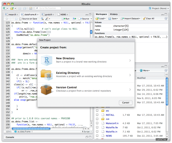Close the NEWS editor tab

click(67, 15)
